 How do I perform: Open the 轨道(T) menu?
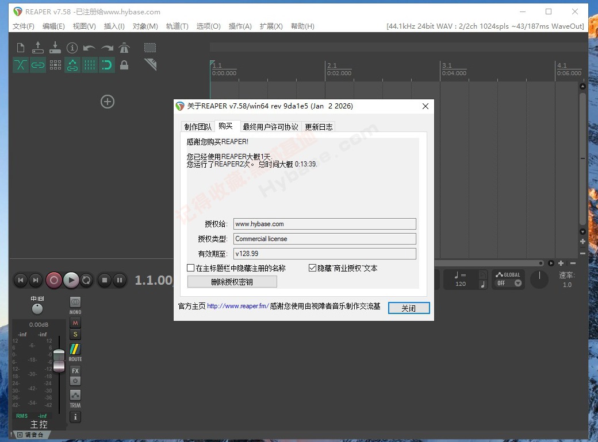coord(177,26)
